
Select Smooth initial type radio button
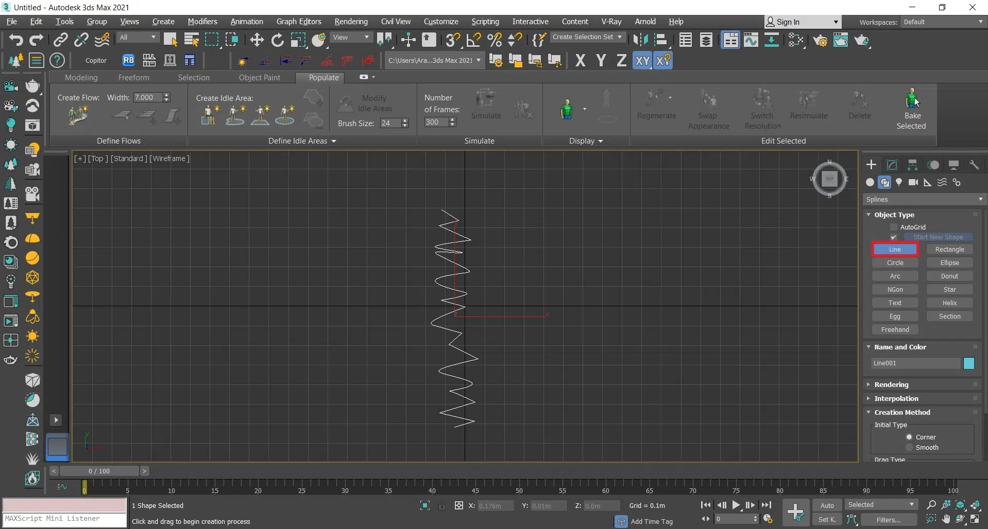pyautogui.click(x=909, y=448)
